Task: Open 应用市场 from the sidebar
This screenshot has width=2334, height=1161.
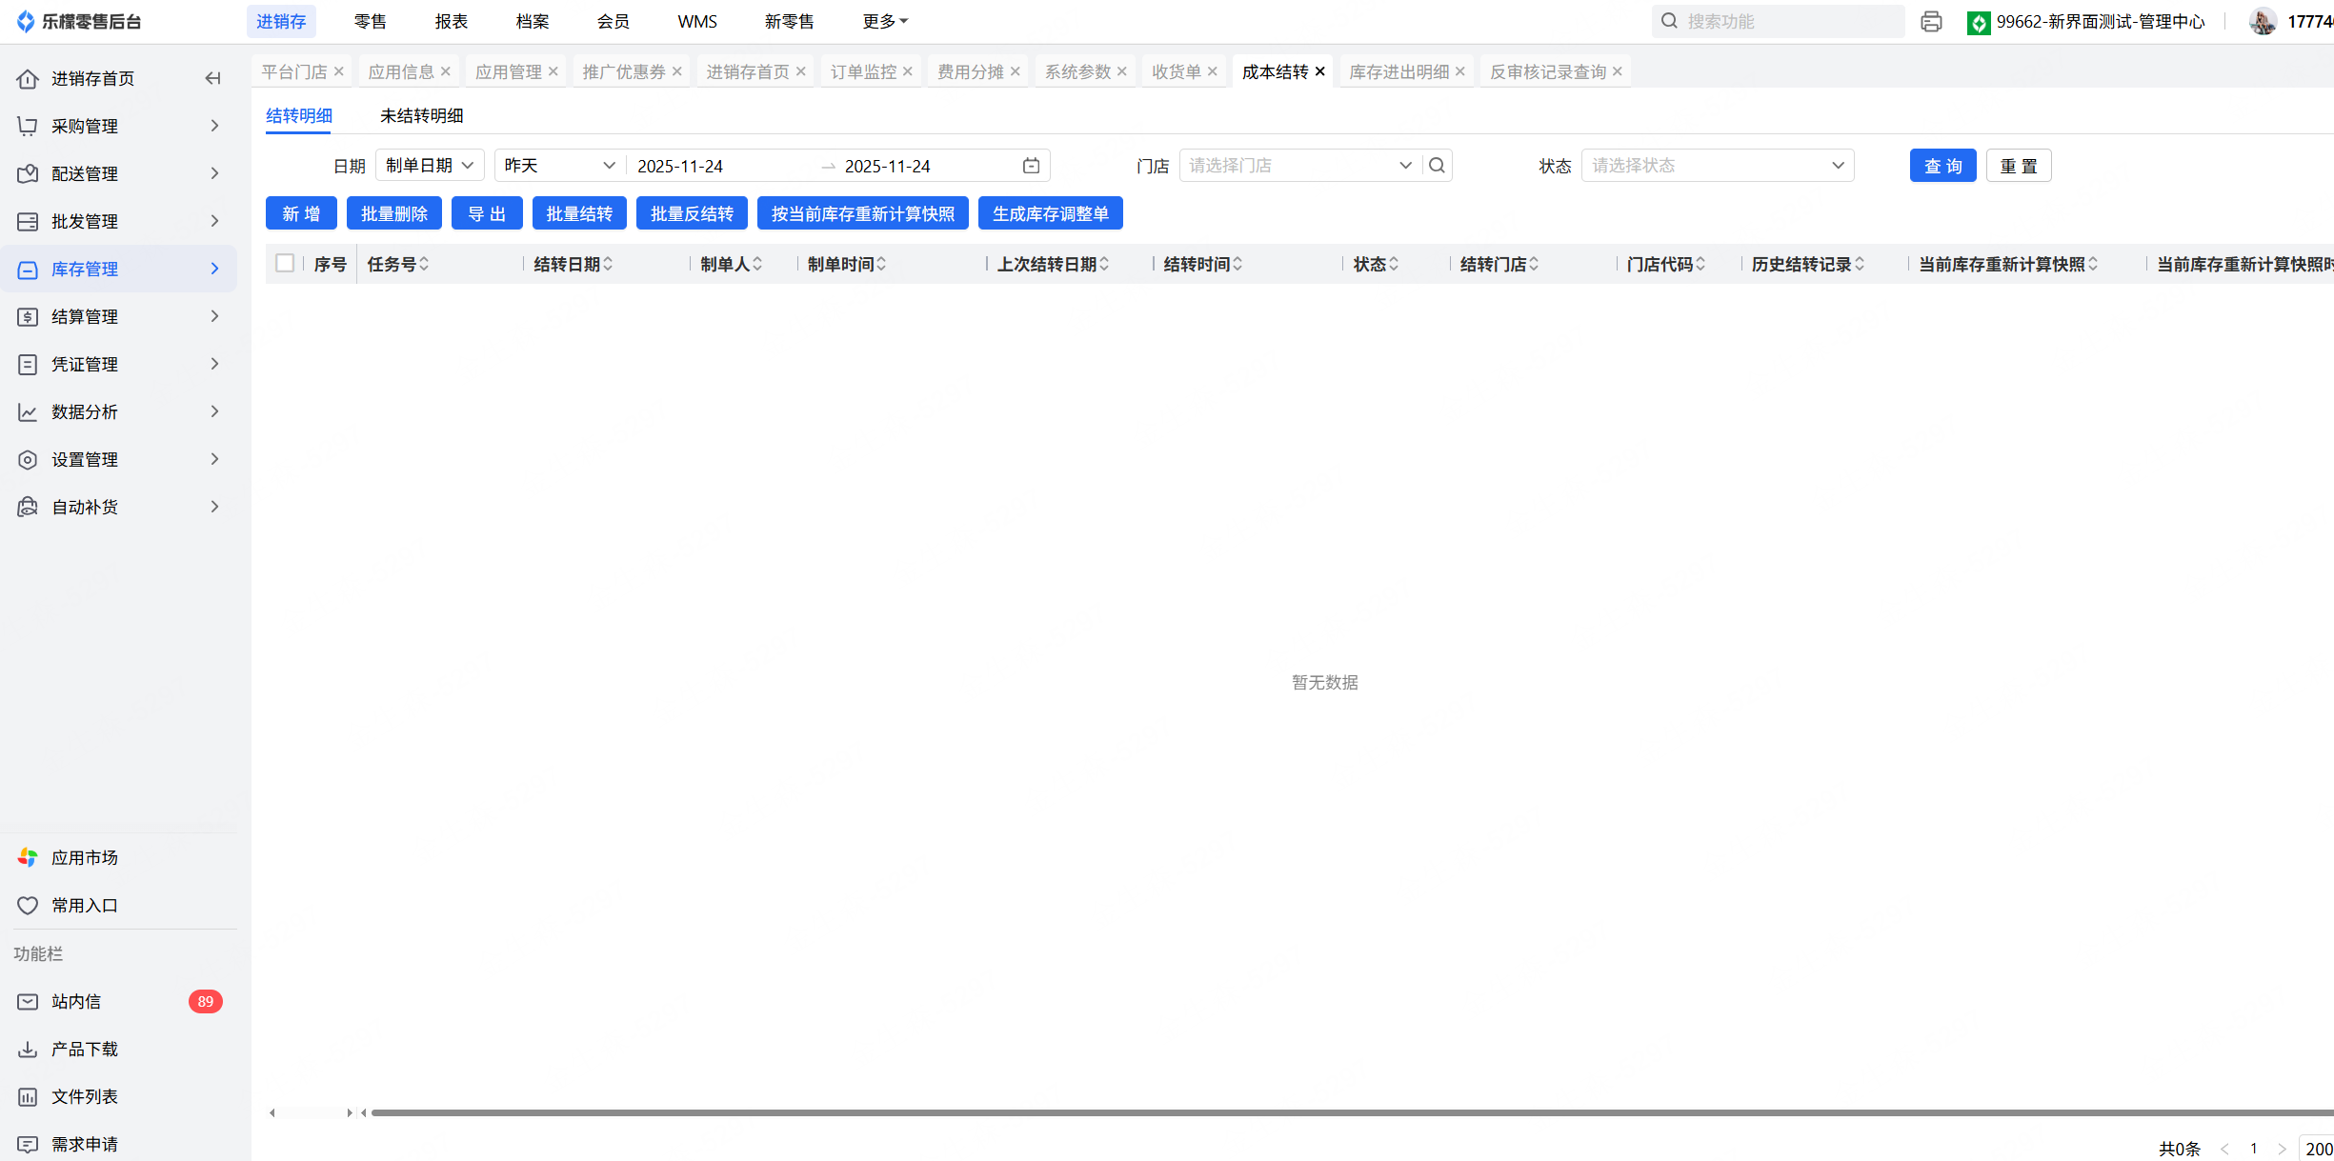Action: (x=84, y=857)
